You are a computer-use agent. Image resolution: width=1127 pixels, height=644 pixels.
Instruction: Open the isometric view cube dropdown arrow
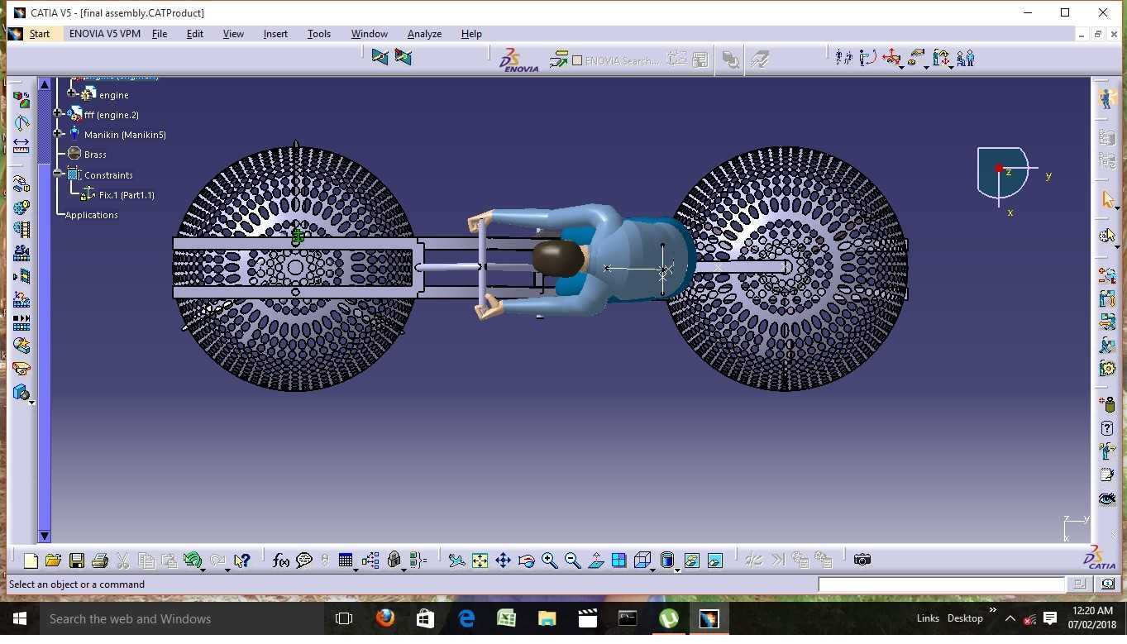click(x=653, y=570)
